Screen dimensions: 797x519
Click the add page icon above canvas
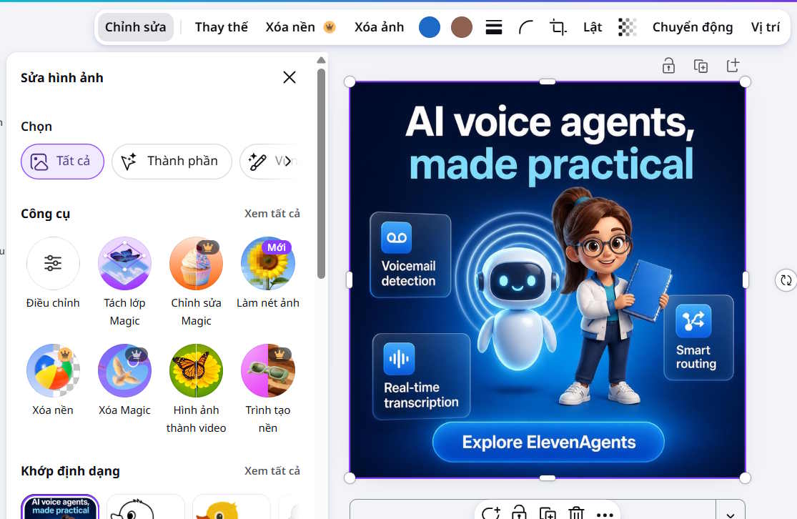click(x=733, y=66)
